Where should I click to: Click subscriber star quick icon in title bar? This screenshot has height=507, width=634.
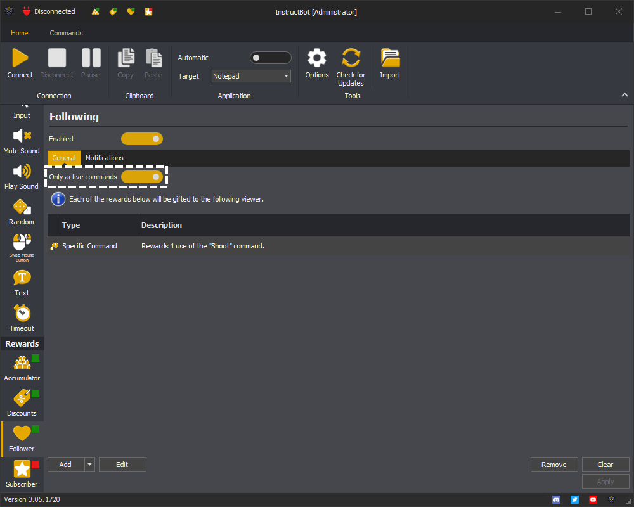148,12
